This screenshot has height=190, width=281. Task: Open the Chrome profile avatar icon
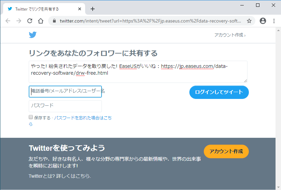(x=263, y=21)
